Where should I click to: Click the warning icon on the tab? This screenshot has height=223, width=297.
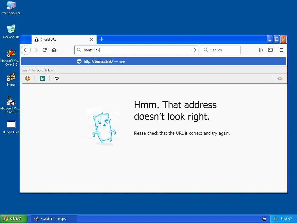(x=37, y=39)
